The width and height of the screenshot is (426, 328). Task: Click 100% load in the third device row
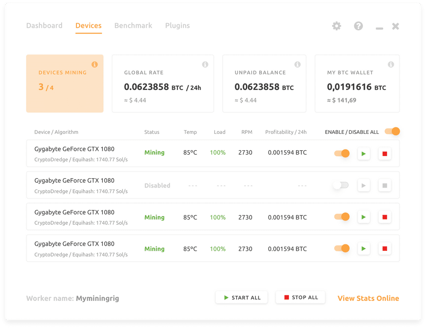pyautogui.click(x=217, y=217)
